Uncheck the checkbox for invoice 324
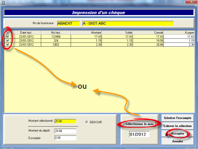Viewport: 198px width, 149px height. point(8,41)
